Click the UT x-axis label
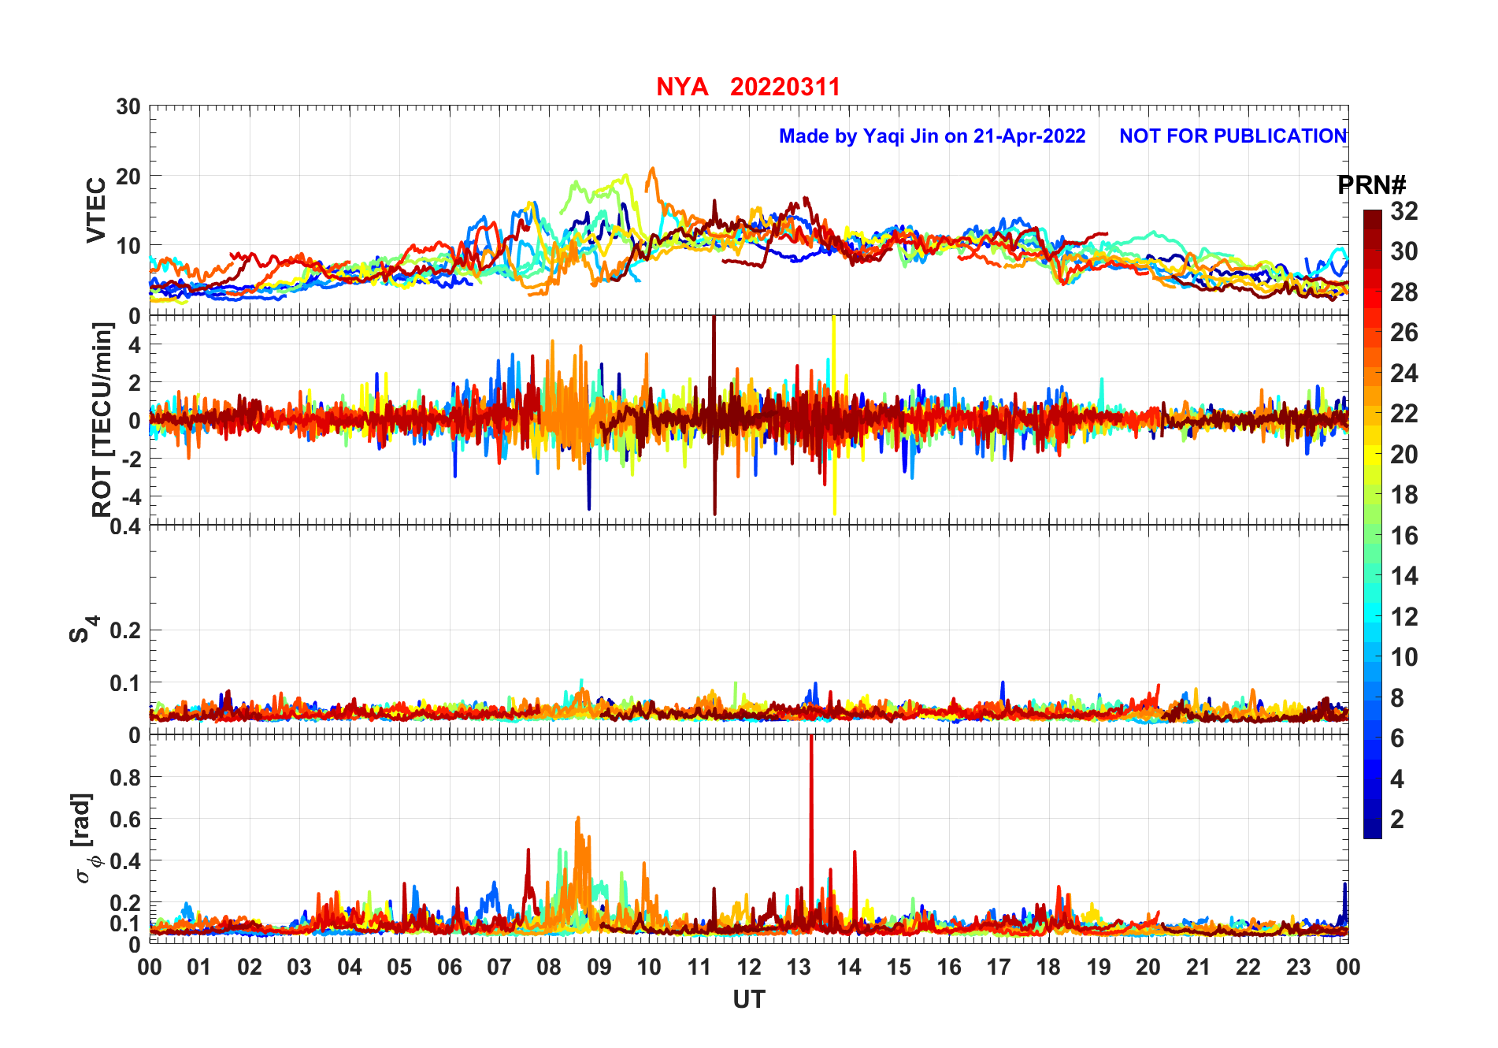Image resolution: width=1498 pixels, height=1048 pixels. pyautogui.click(x=748, y=1000)
